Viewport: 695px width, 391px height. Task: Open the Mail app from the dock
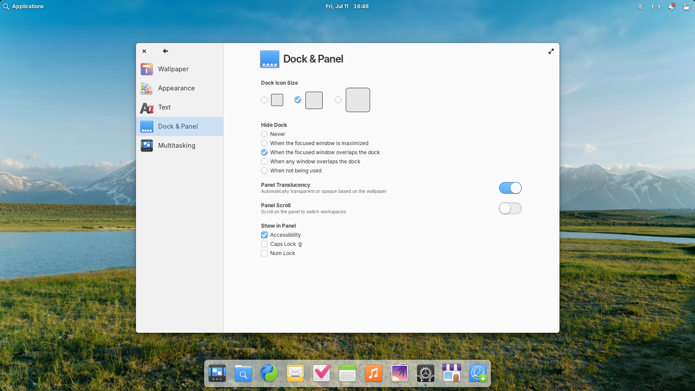(295, 373)
